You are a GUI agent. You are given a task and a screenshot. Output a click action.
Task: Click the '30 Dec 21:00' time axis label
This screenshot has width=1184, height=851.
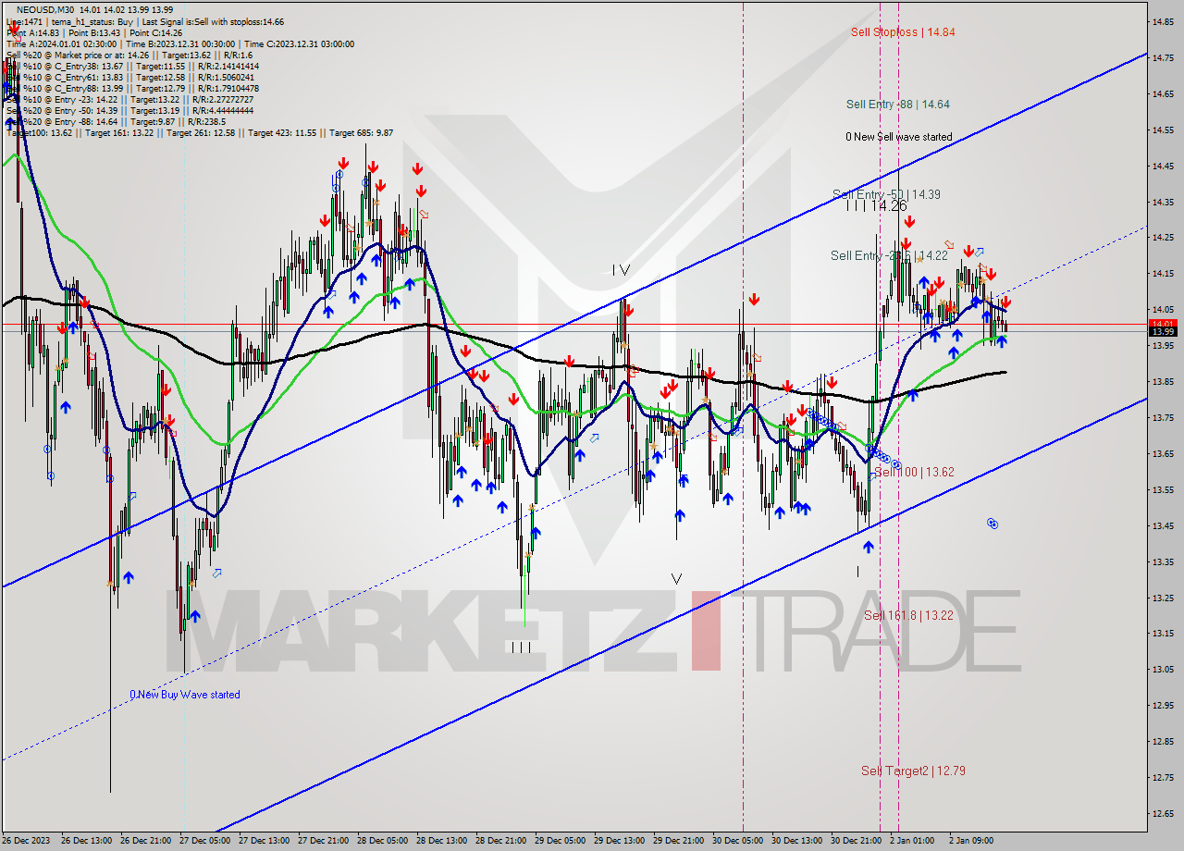tap(856, 841)
